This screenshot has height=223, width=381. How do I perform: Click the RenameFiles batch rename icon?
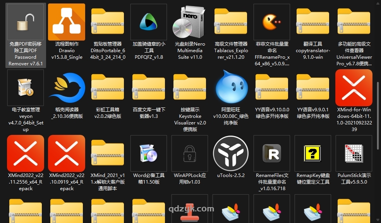click(x=272, y=153)
